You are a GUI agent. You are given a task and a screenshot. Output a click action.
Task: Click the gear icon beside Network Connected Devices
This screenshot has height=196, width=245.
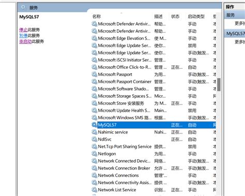(x=94, y=161)
